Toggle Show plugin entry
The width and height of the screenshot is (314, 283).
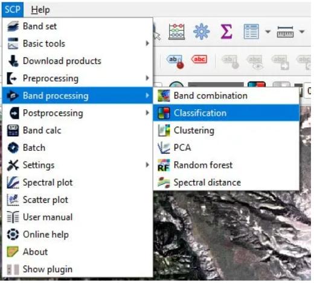77,269
